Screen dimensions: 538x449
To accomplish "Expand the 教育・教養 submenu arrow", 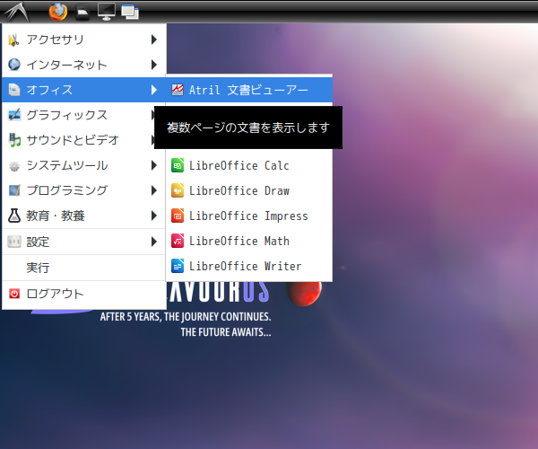I will coord(154,216).
